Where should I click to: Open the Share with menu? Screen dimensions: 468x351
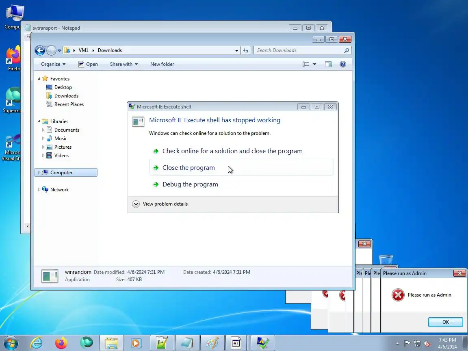click(124, 64)
